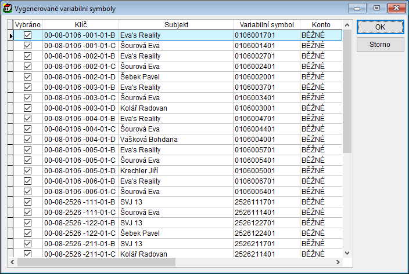Toggle checkbox for Vašková Bohdana row
This screenshot has width=409, height=274.
(27, 140)
